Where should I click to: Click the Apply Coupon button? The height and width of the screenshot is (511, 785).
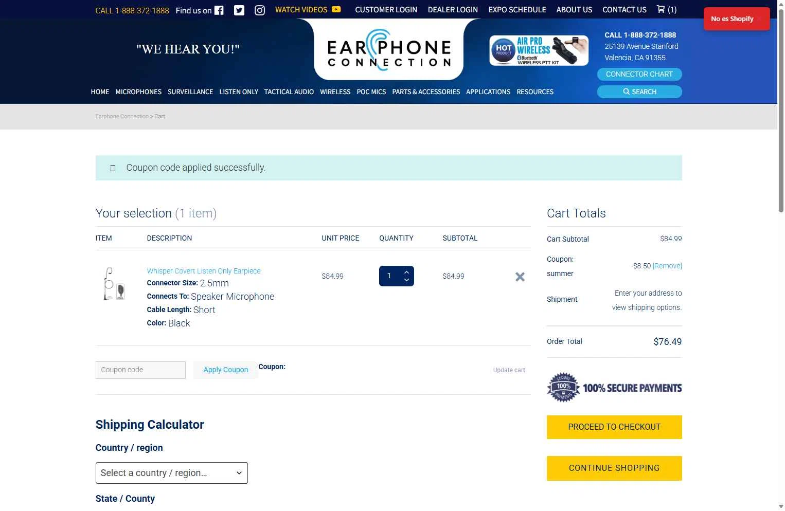(226, 370)
